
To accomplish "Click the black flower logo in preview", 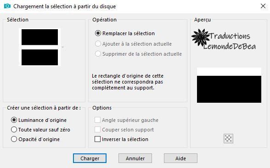I will pyautogui.click(x=201, y=37).
